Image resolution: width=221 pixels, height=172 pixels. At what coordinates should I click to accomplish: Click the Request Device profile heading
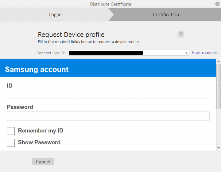[x=71, y=35]
